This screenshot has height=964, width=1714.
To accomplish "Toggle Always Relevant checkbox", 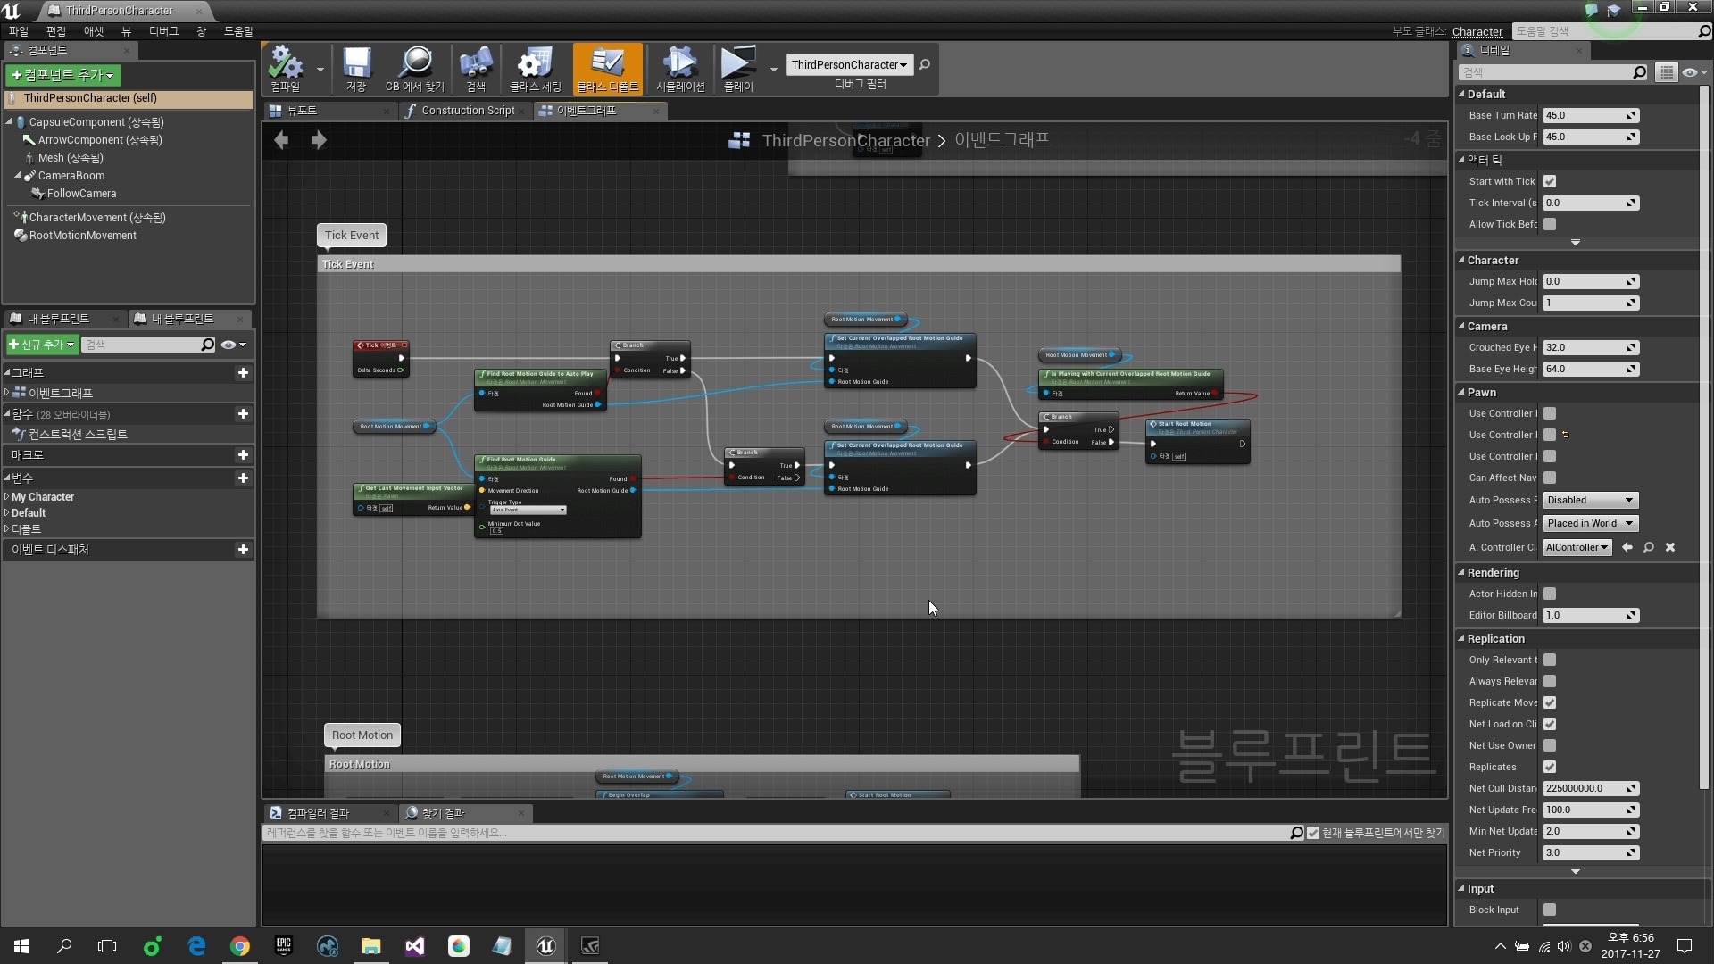I will coord(1550,681).
